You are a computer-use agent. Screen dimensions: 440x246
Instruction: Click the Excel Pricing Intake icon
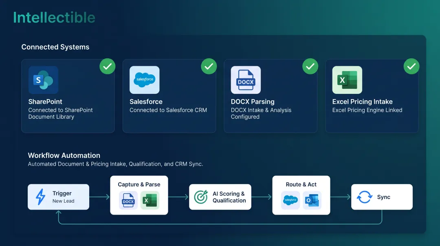tap(347, 80)
